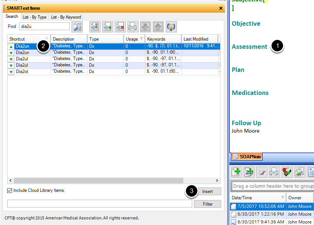
Task: Click the scanner add document icon
Action: pyautogui.click(x=249, y=172)
